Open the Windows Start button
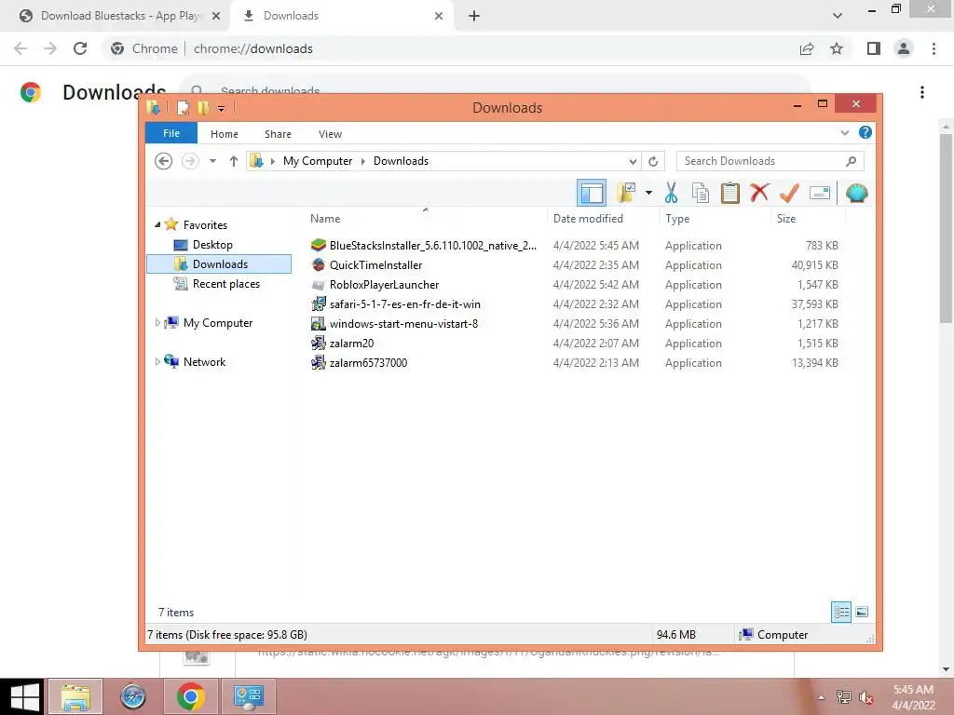 pyautogui.click(x=24, y=696)
